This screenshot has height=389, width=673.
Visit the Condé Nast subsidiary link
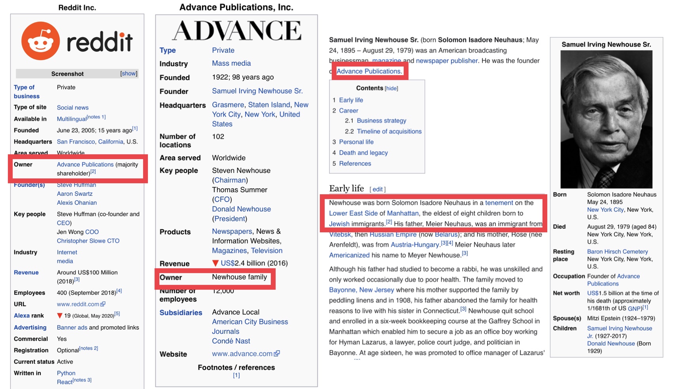point(231,341)
